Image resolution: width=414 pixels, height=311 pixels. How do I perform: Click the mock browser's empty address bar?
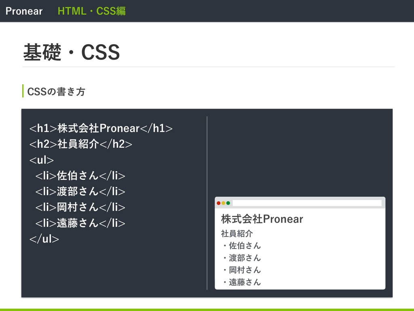click(x=307, y=203)
